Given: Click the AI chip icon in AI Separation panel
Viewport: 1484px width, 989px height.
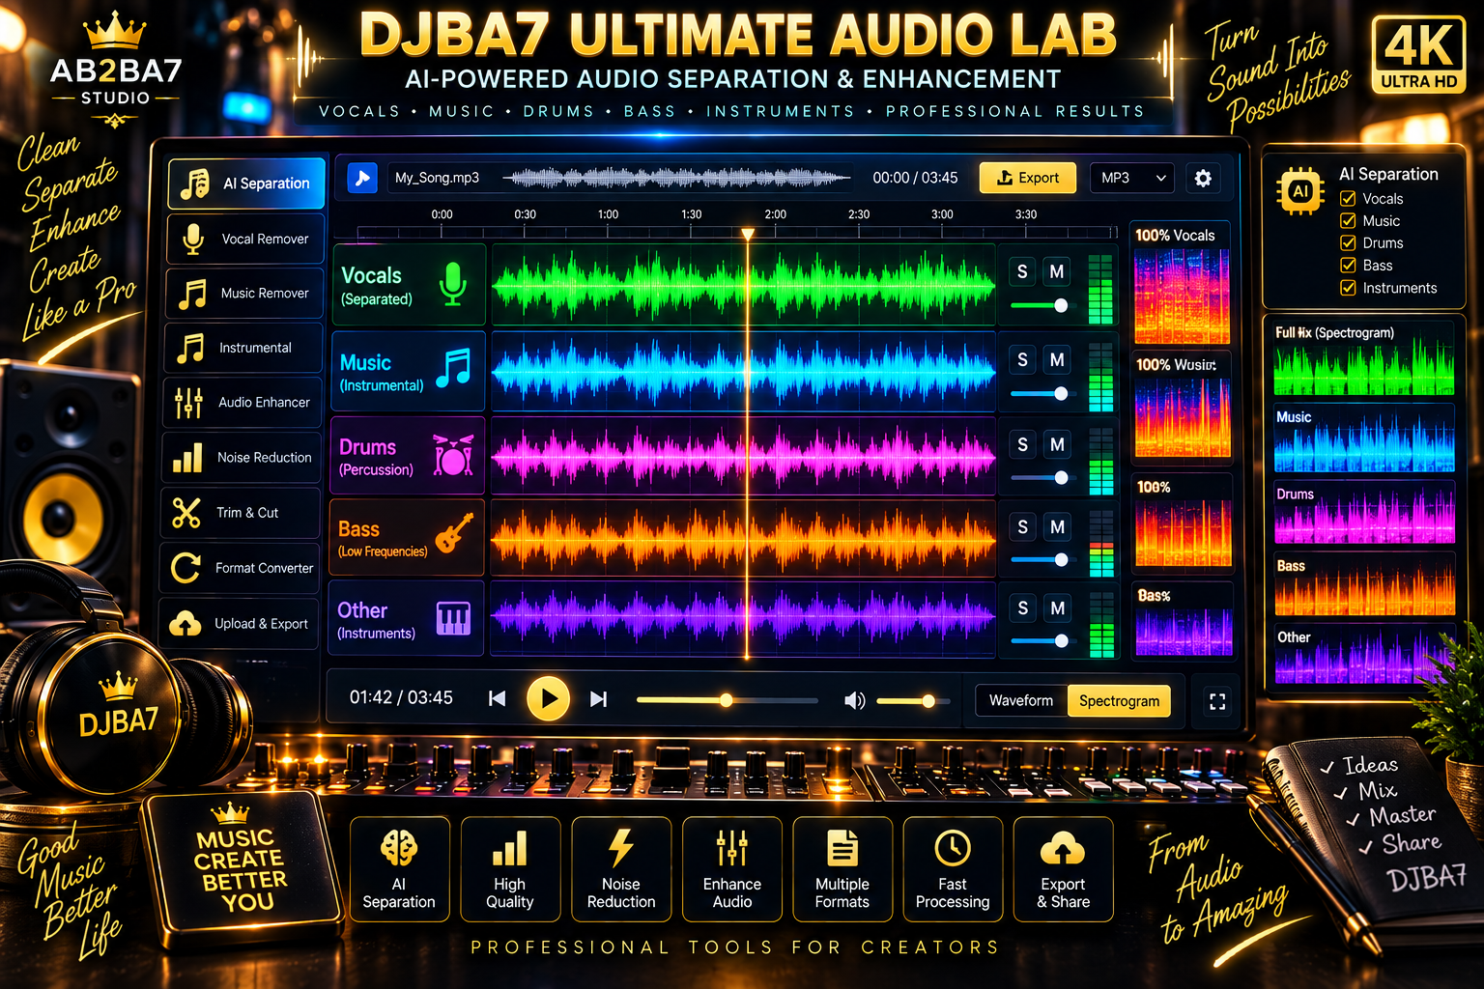Looking at the screenshot, I should tap(1300, 191).
